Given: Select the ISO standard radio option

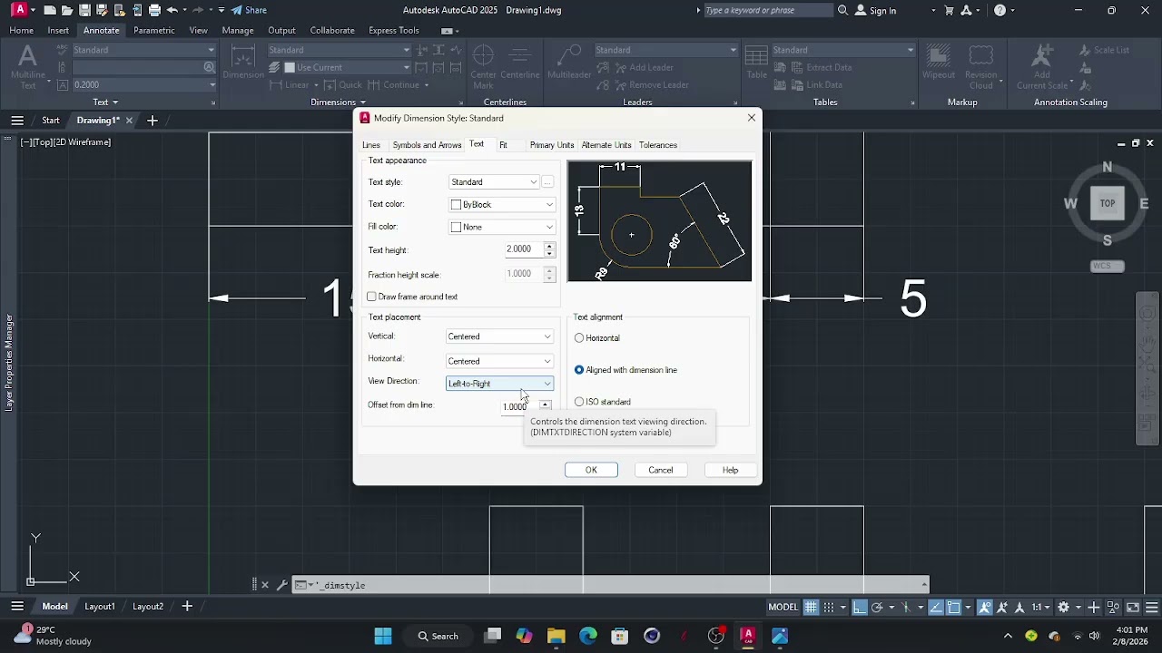Looking at the screenshot, I should coord(579,402).
